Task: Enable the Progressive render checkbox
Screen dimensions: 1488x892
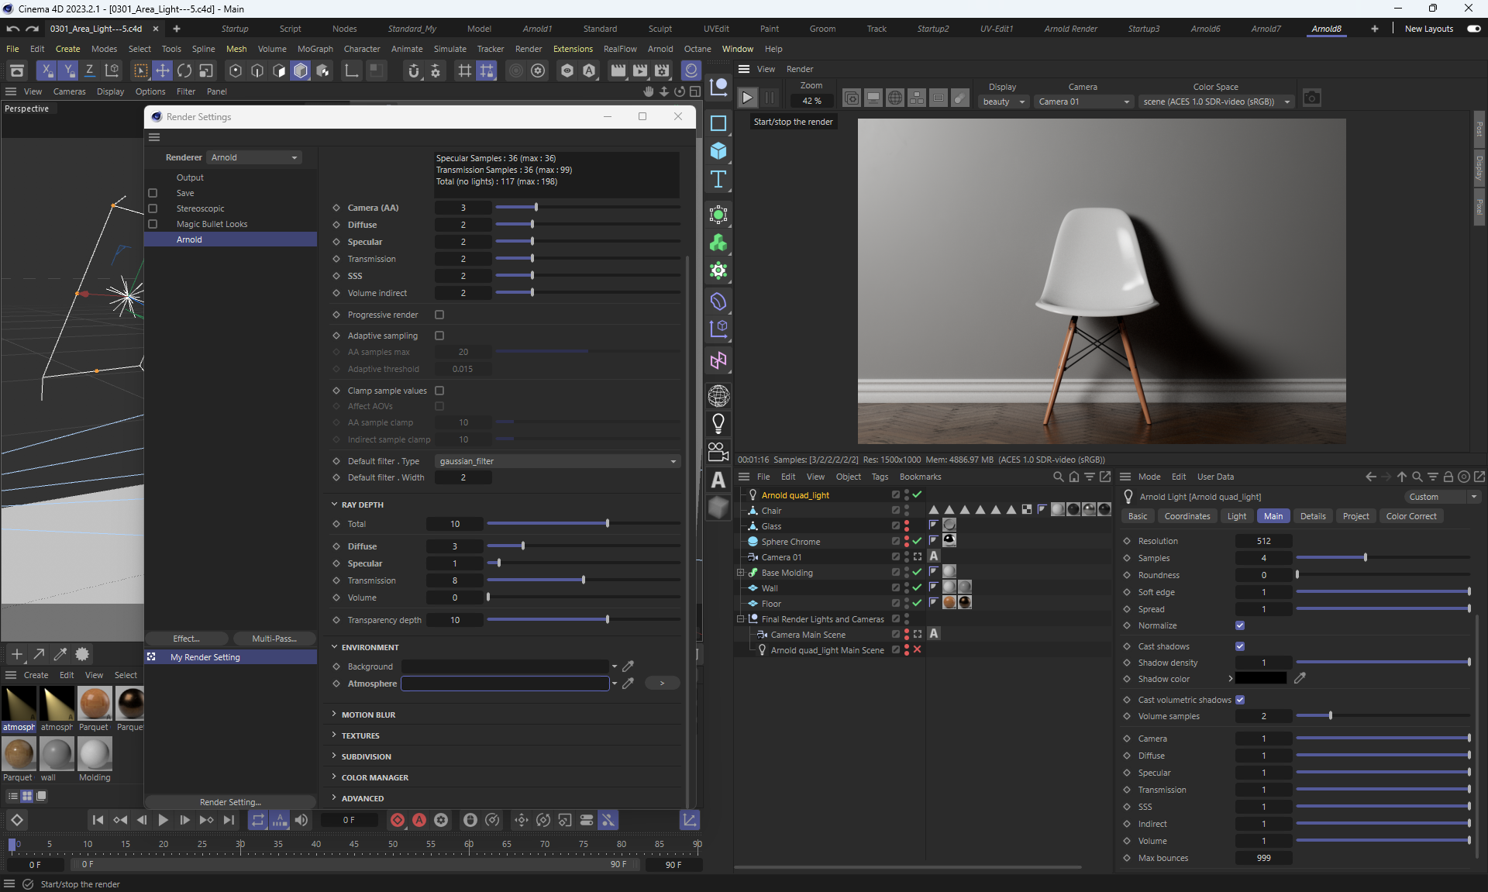Action: [439, 315]
